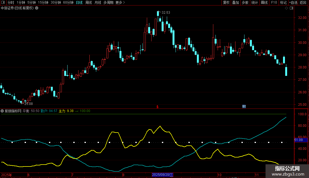This screenshot has height=178, width=309.
Task: Click the 主力: 9.38 indicator value
Action: [x=66, y=111]
